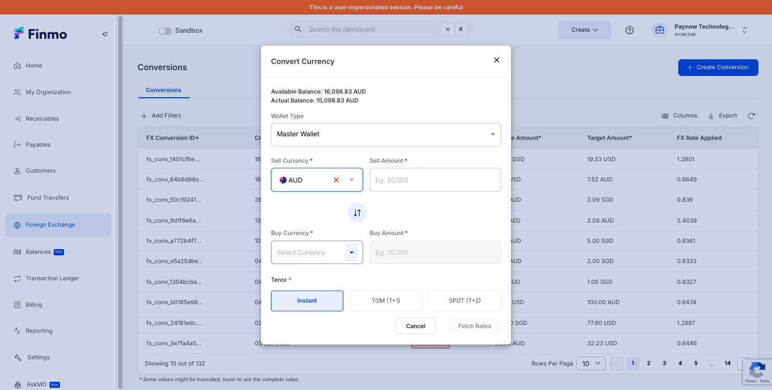
Task: Click the Billing sidebar icon
Action: pos(17,305)
